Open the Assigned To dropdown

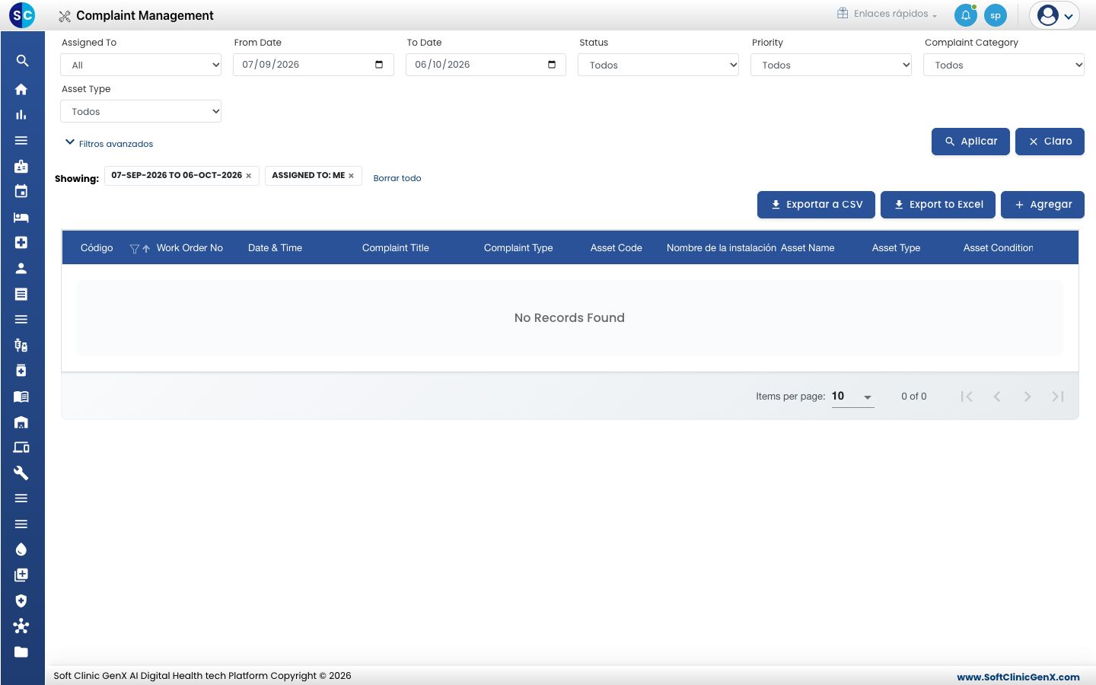point(141,65)
